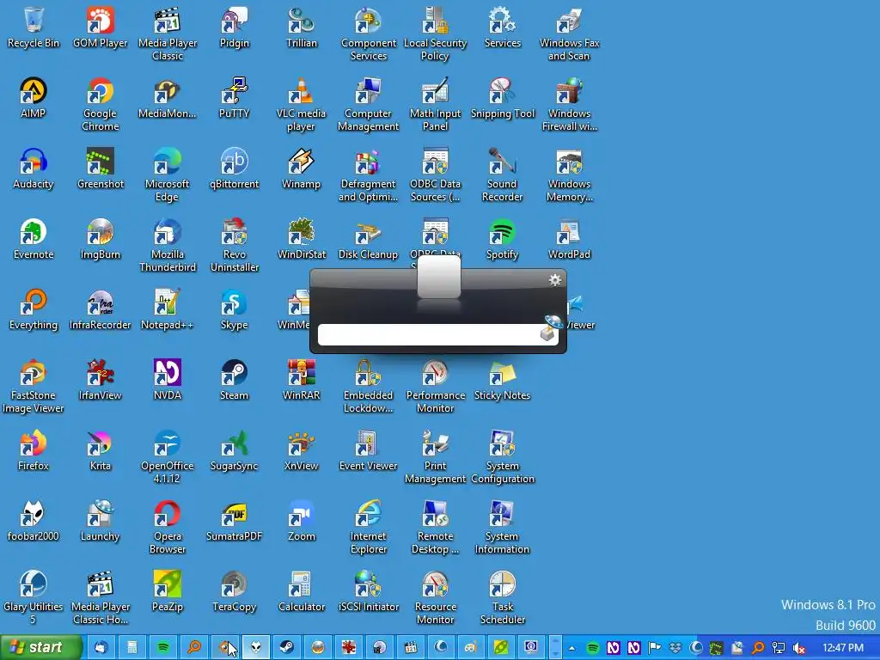
Task: Select the Local Security Policy shortcut
Action: (x=436, y=34)
